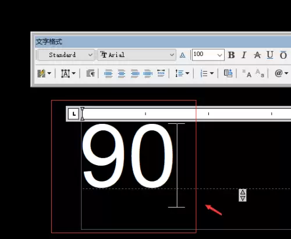This screenshot has width=291, height=239.
Task: Apply strikethrough to the text
Action: 257,55
